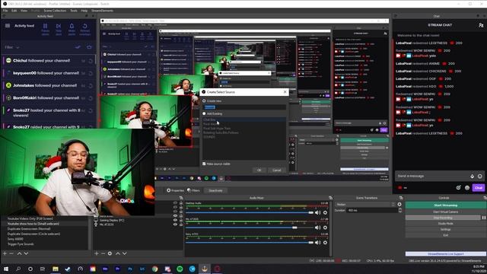
Task: Click the mark-all checkmark icon beside Filter
Action: [78, 47]
